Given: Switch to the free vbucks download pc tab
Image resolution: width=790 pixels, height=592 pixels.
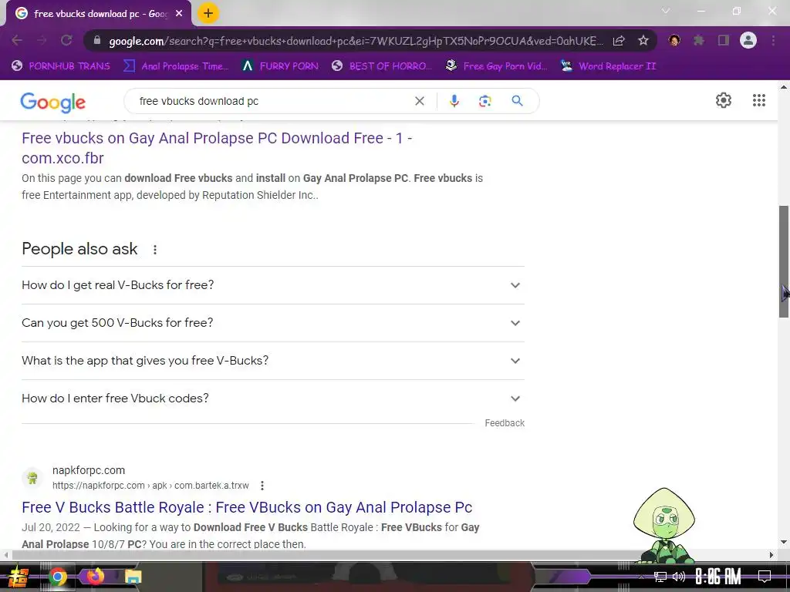Looking at the screenshot, I should tap(99, 14).
